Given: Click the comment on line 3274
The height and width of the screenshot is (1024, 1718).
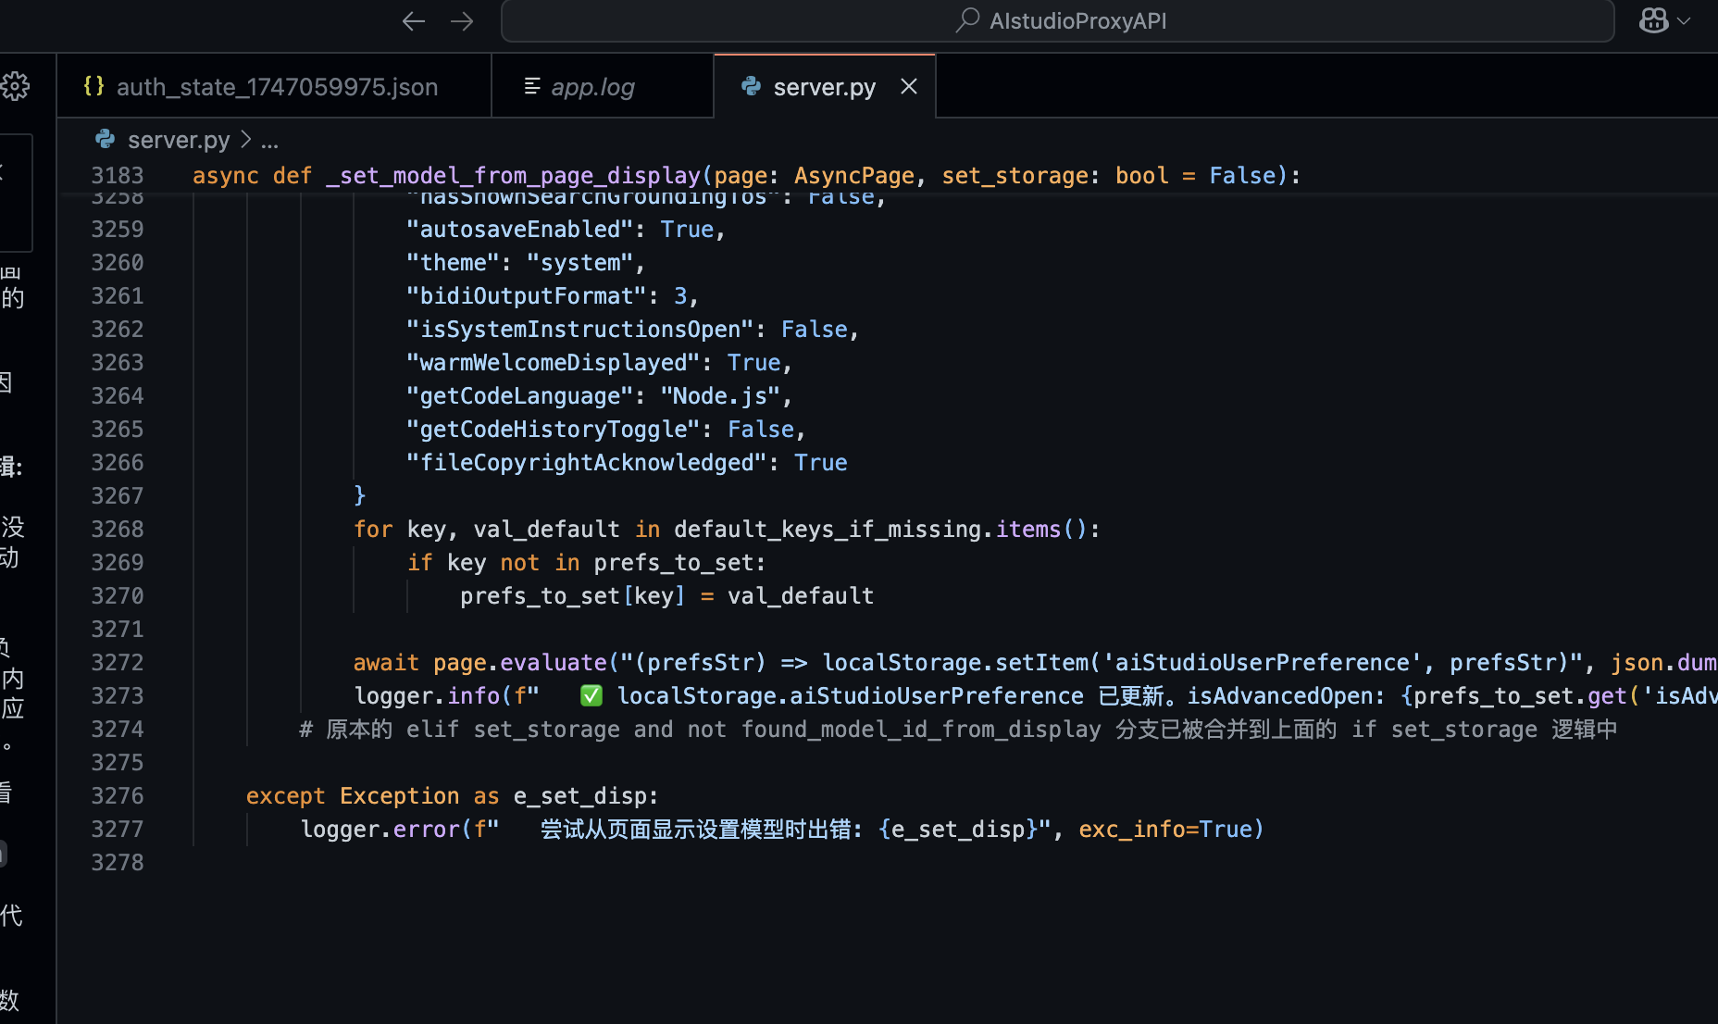Looking at the screenshot, I should 958,730.
